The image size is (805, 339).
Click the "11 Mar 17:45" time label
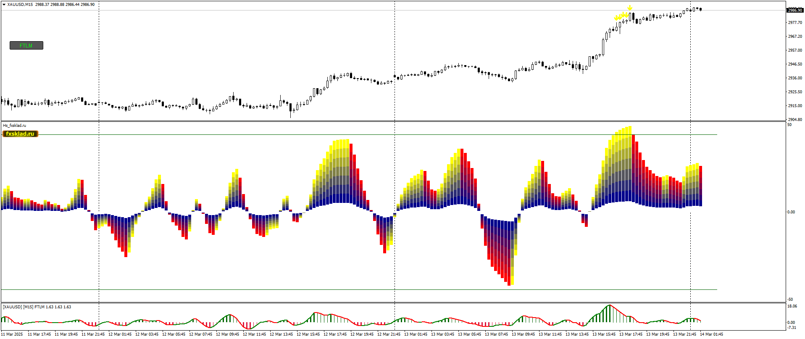click(x=39, y=334)
